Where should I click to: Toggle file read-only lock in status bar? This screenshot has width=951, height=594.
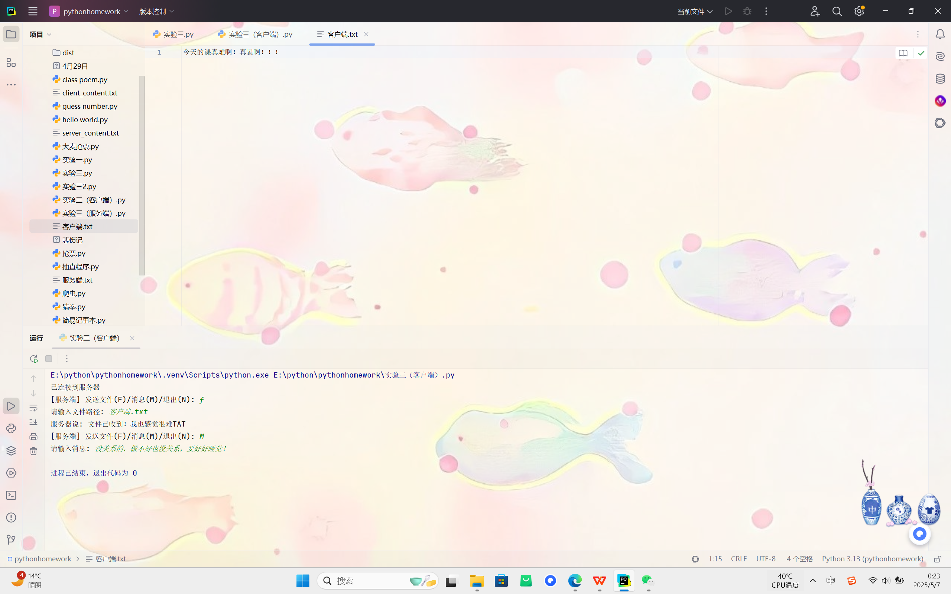(x=938, y=559)
